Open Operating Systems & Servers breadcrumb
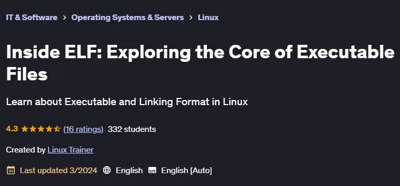400x186 pixels. (127, 18)
